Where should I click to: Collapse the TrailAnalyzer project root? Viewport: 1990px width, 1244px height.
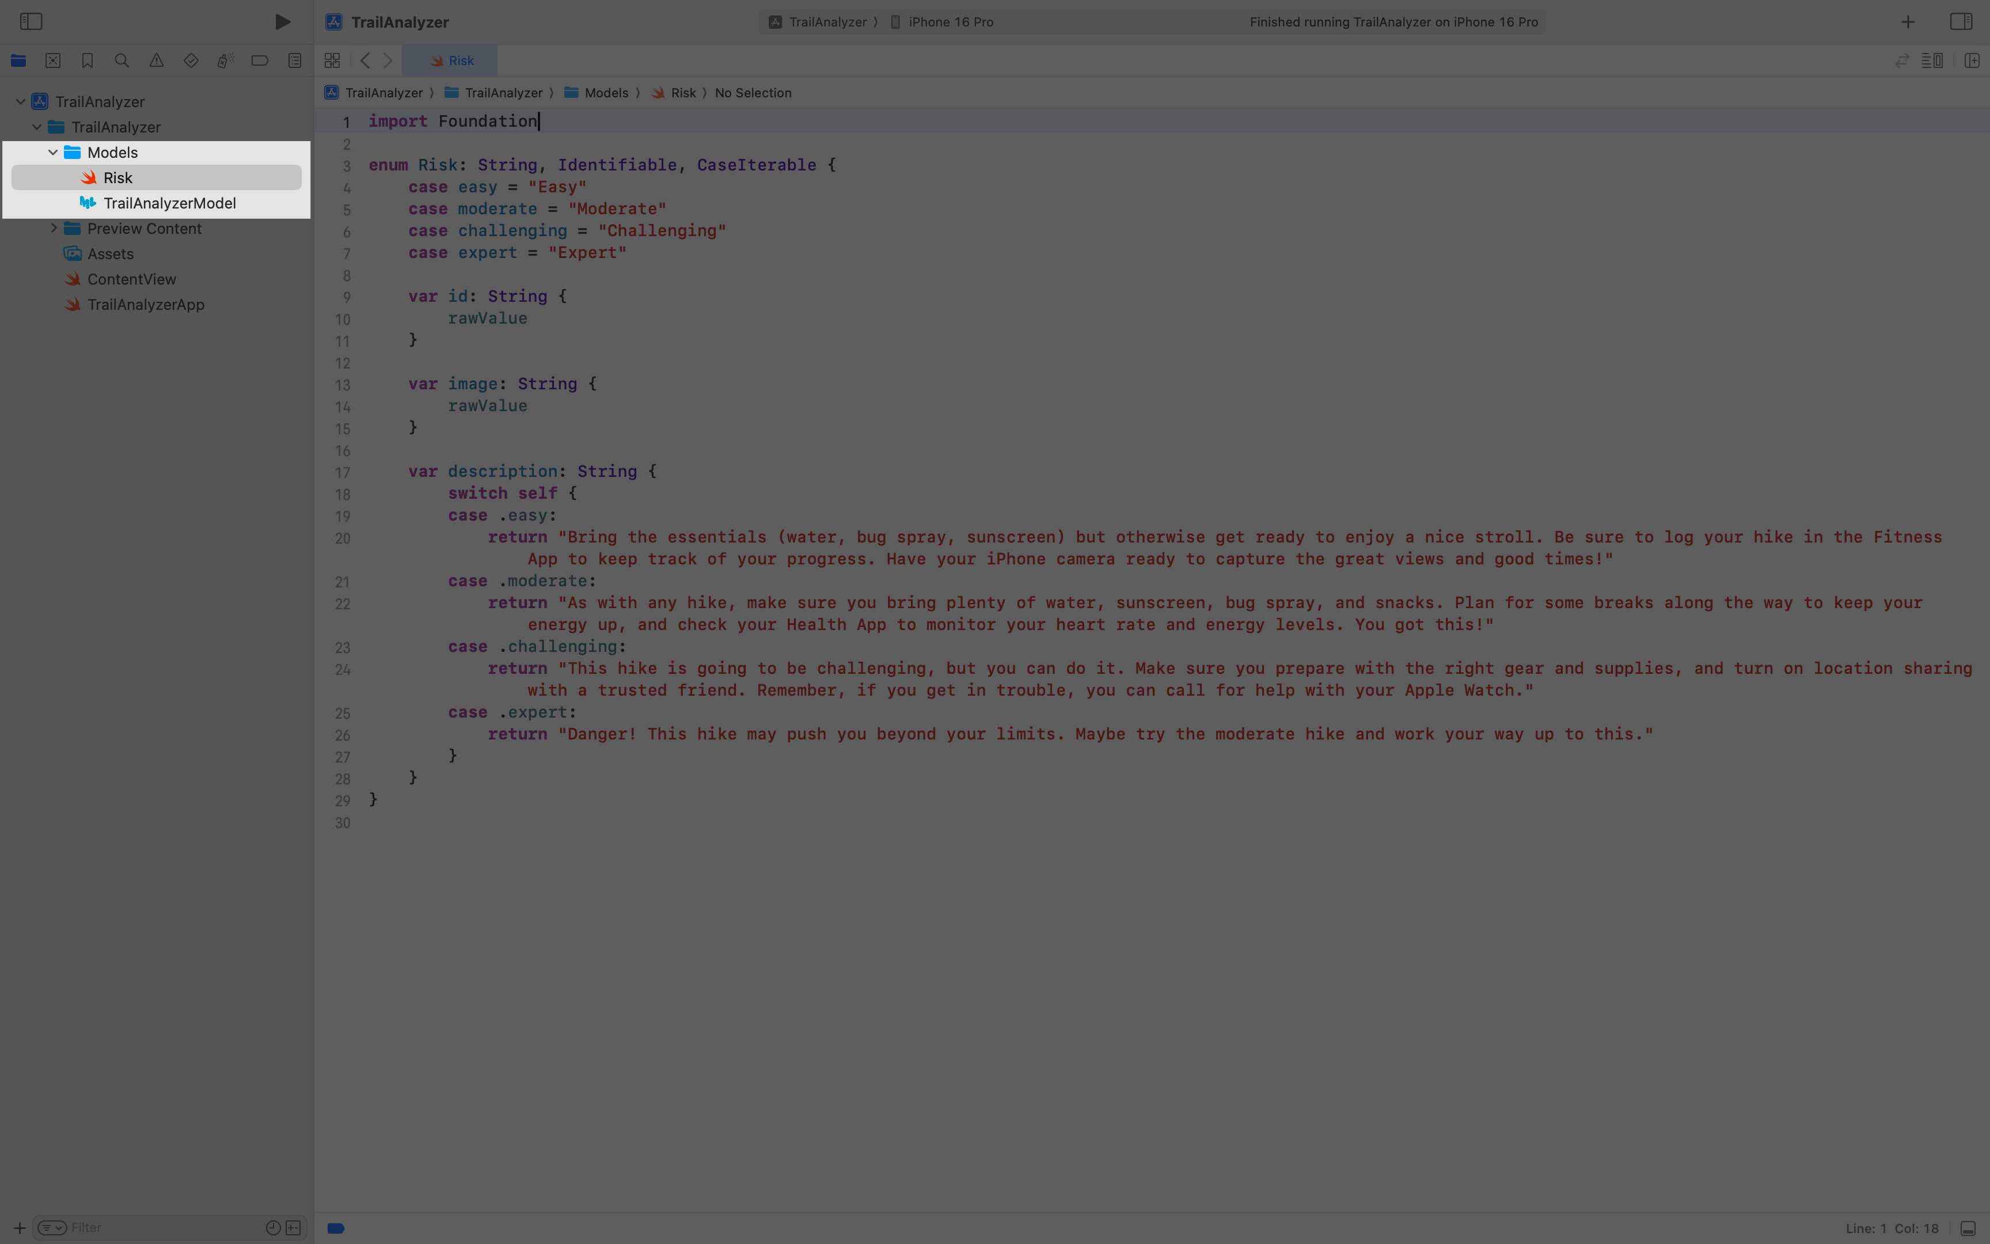coord(21,101)
